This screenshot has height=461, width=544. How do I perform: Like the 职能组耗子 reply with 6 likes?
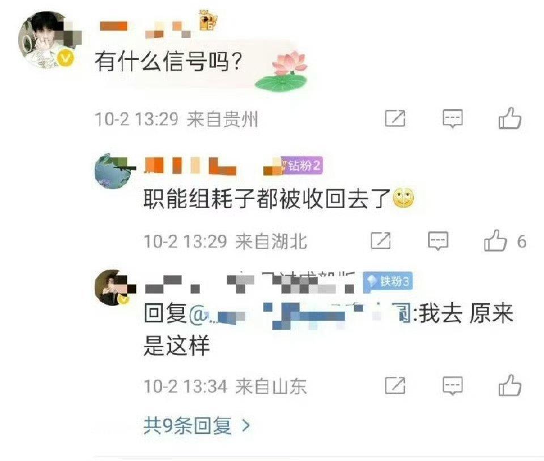(495, 241)
